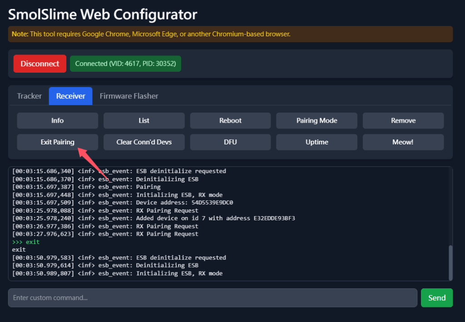This screenshot has width=465, height=322.
Task: Trigger the DFU button
Action: click(230, 142)
